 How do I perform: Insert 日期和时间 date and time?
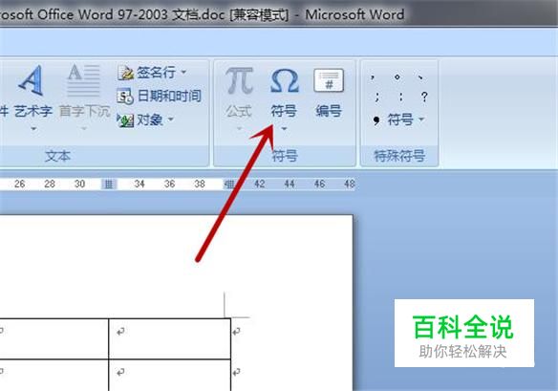(159, 96)
